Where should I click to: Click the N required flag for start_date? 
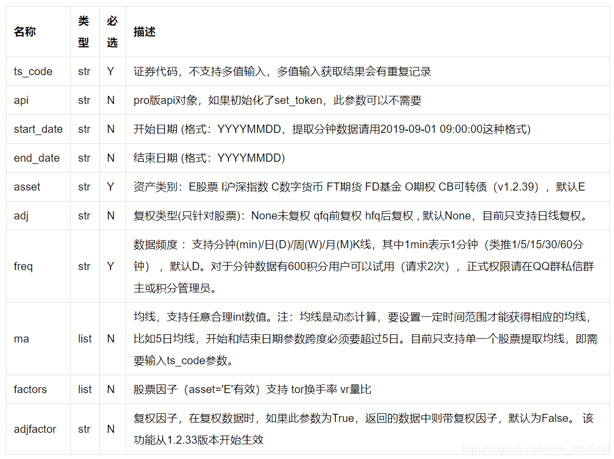click(x=111, y=129)
